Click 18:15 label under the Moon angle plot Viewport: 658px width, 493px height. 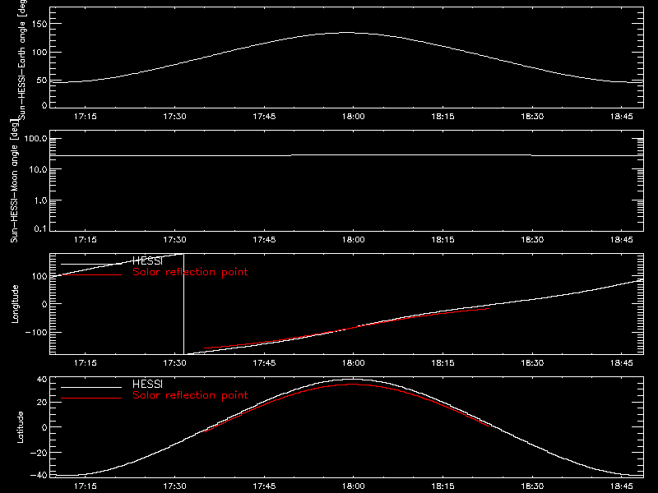pyautogui.click(x=443, y=240)
